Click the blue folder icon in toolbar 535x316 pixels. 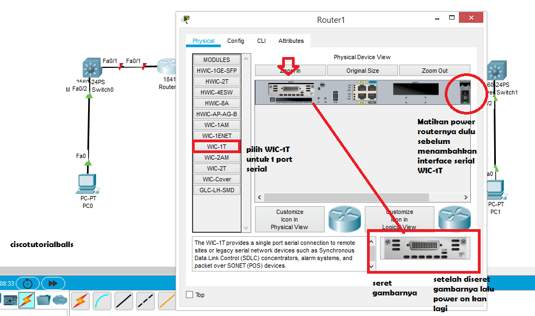point(43,299)
